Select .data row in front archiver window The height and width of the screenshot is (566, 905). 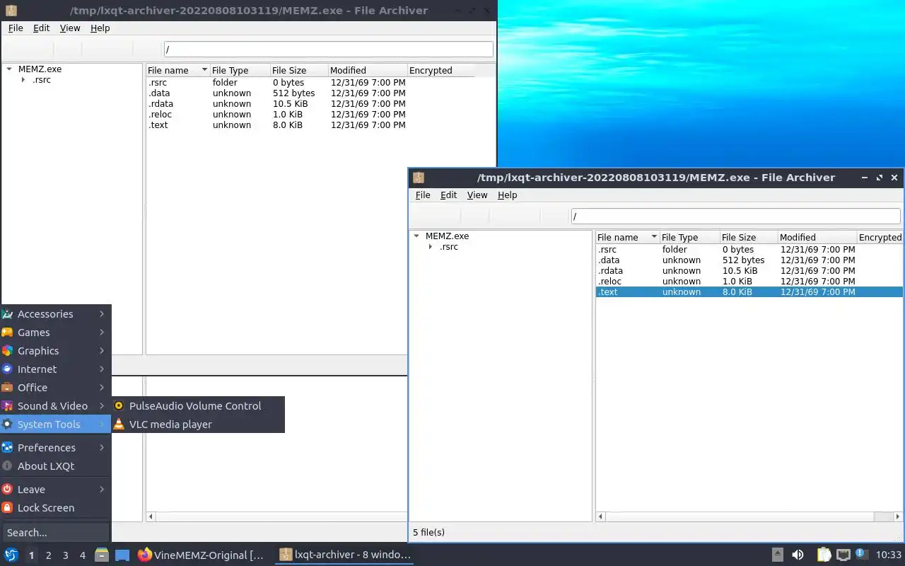pyautogui.click(x=749, y=260)
